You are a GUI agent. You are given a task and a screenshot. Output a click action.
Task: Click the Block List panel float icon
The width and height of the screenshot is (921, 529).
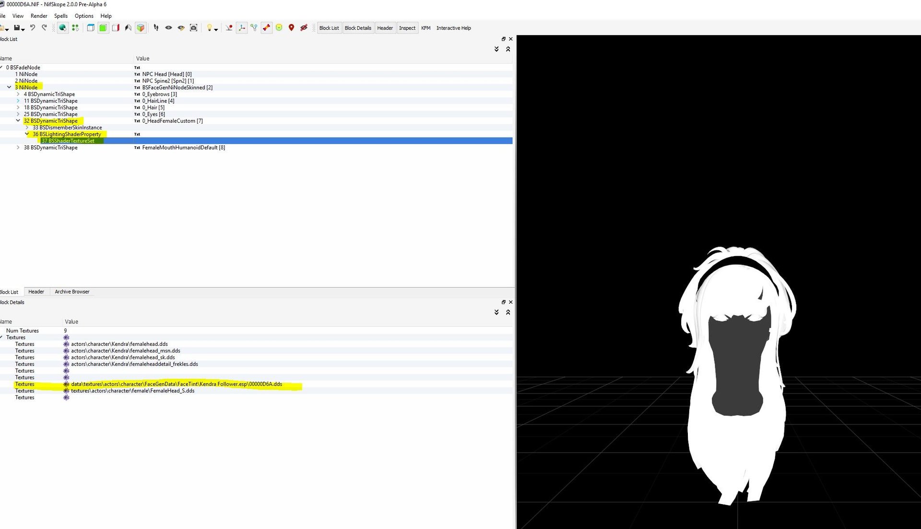(x=503, y=39)
